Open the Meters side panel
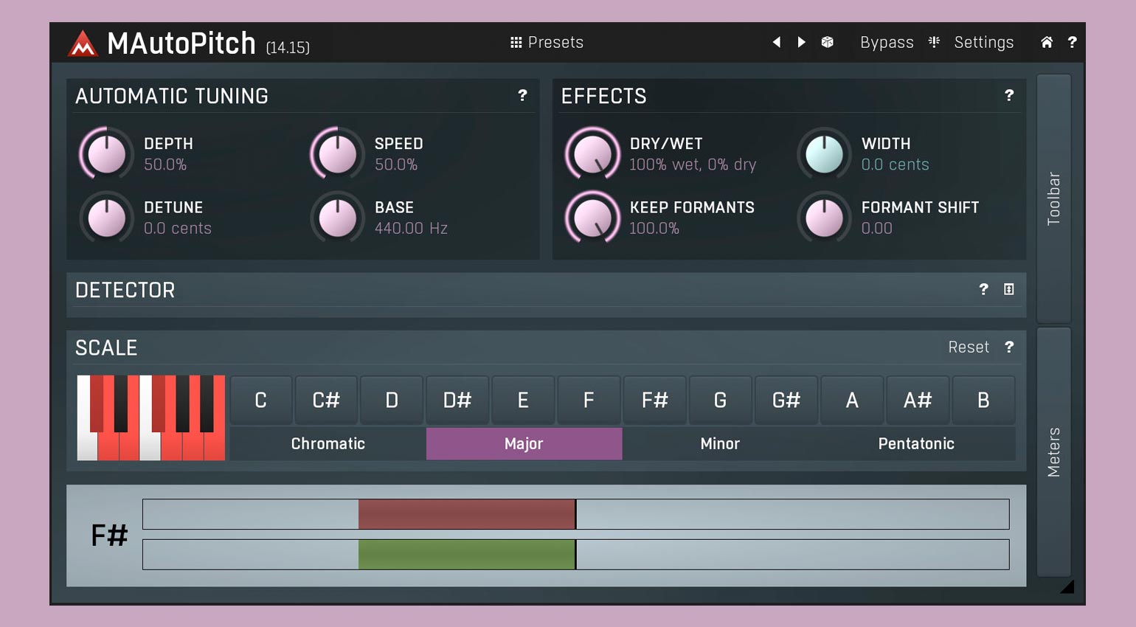1136x627 pixels. pyautogui.click(x=1053, y=451)
